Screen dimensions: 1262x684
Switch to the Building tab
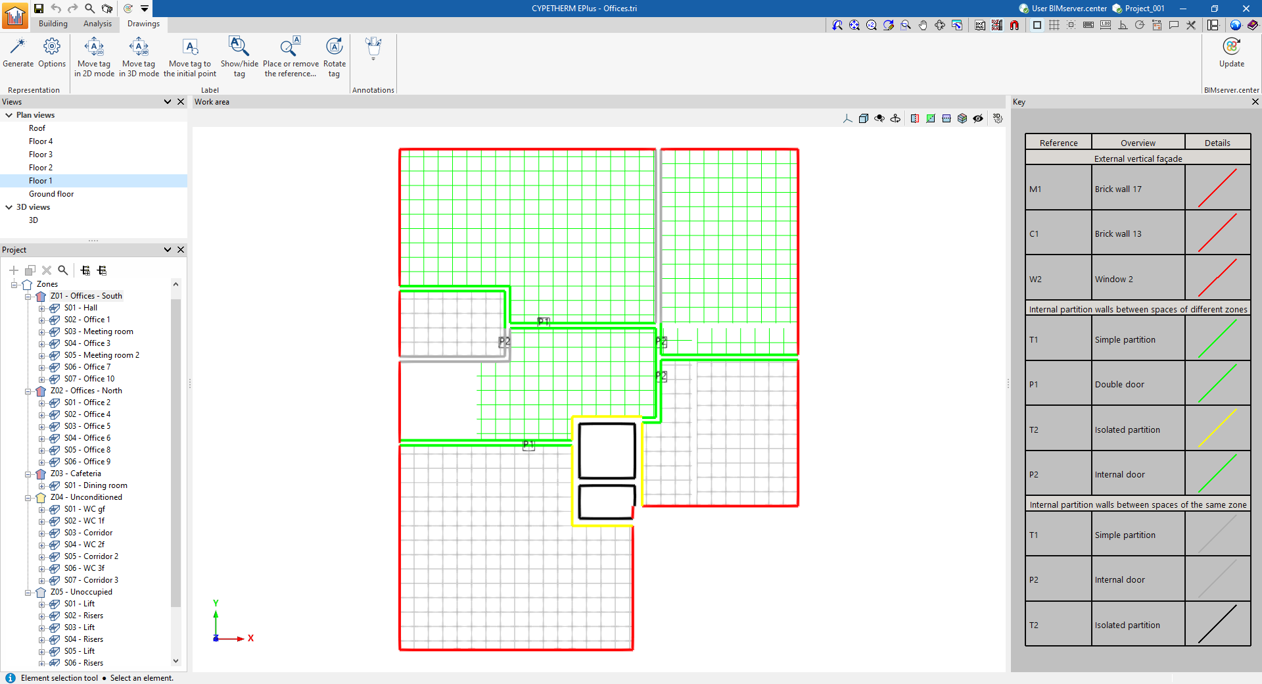point(53,24)
